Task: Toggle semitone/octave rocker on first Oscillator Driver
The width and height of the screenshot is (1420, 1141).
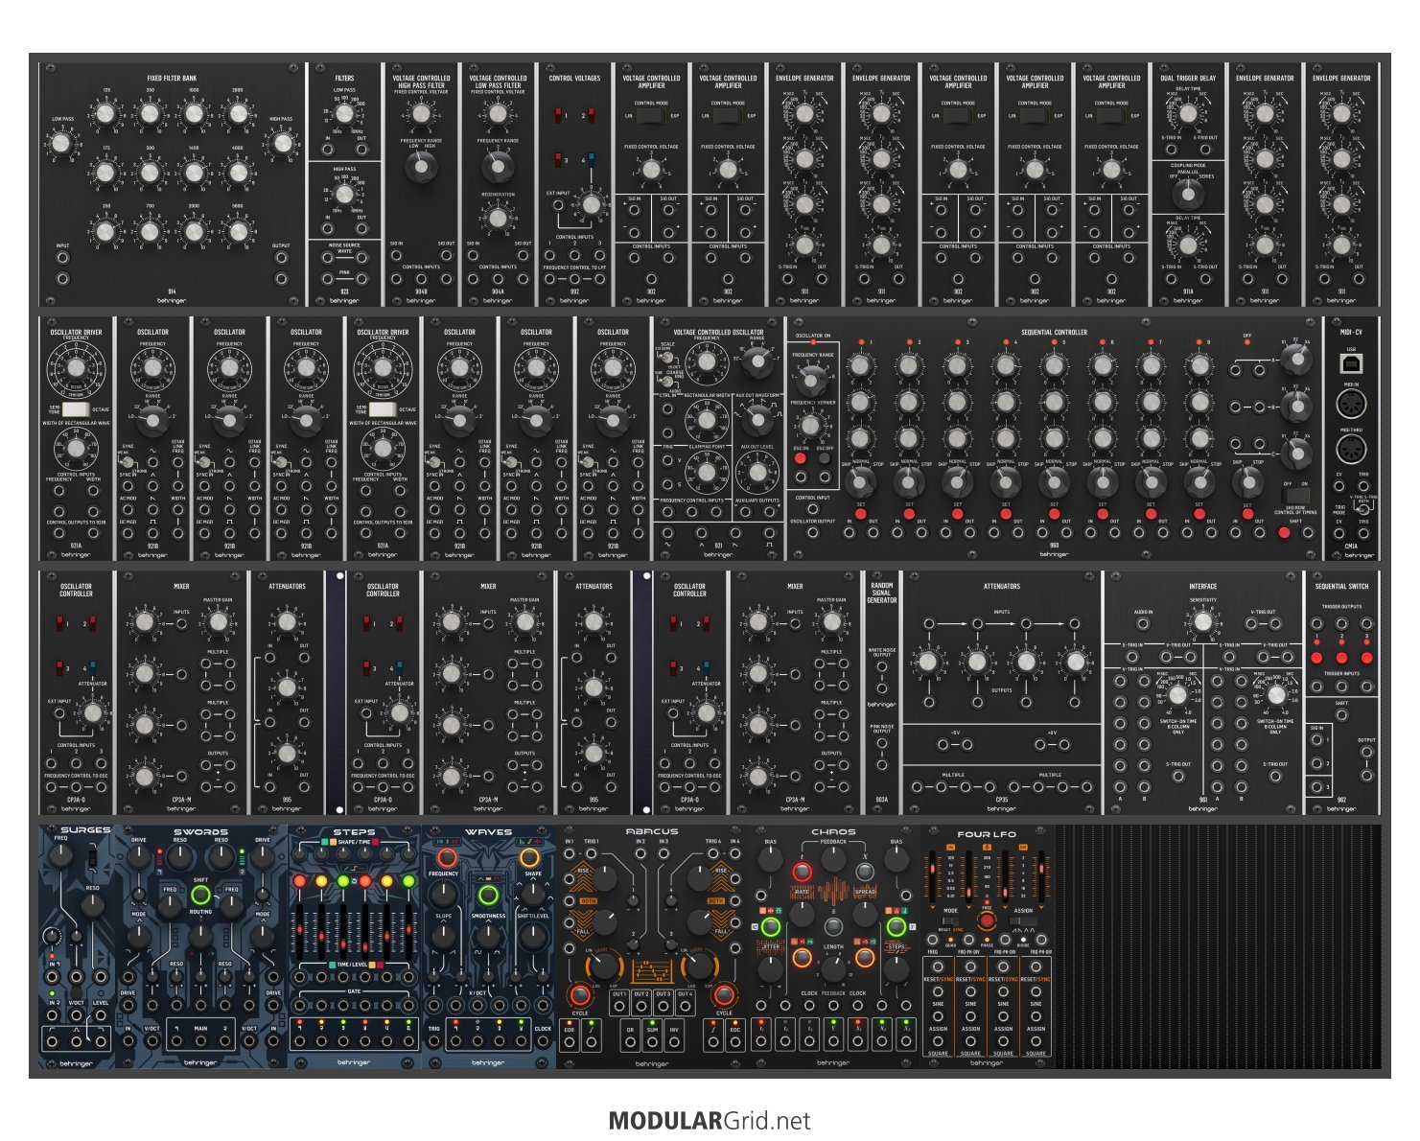Action: [x=76, y=409]
